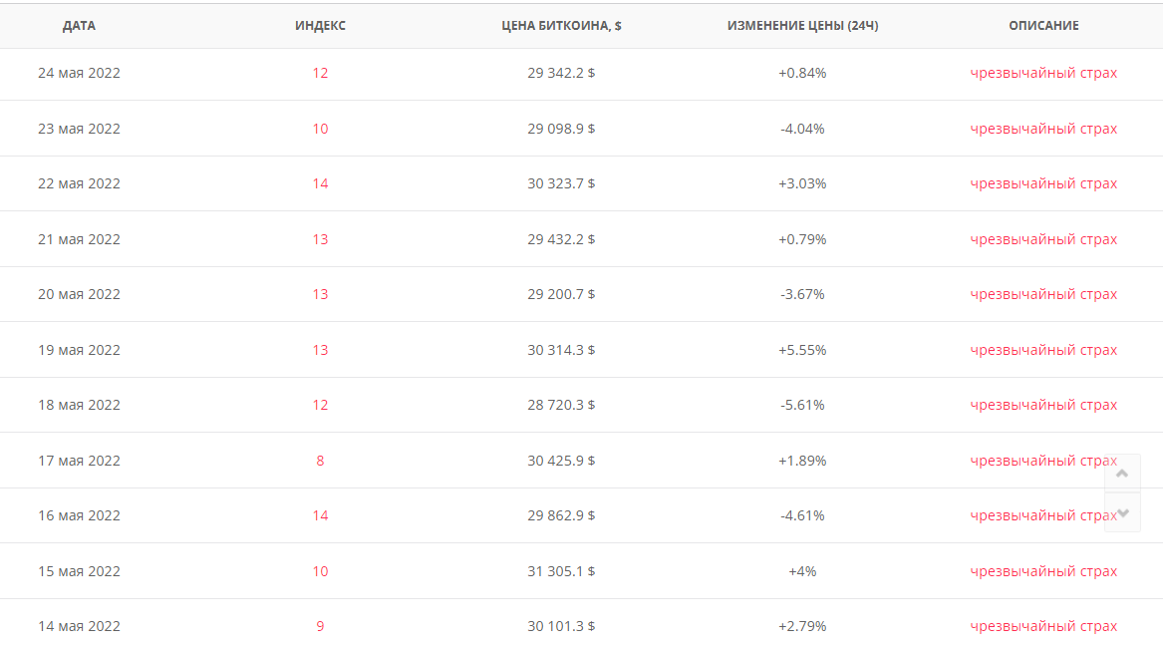Sort by the ДАТА column header
Image resolution: width=1163 pixels, height=650 pixels.
point(79,26)
